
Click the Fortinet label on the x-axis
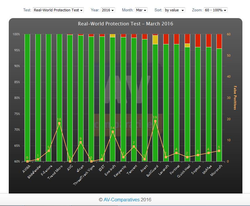click(x=175, y=170)
